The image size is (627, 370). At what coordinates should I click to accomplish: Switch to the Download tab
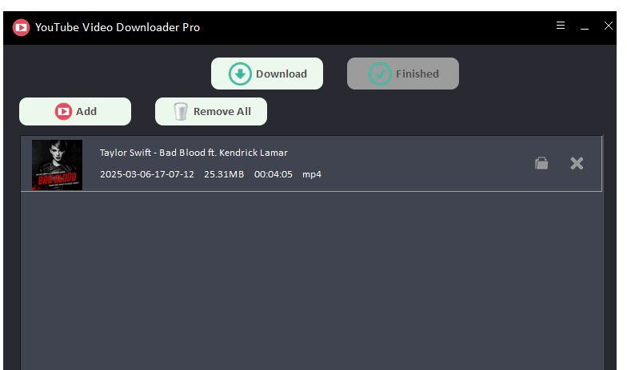click(267, 74)
